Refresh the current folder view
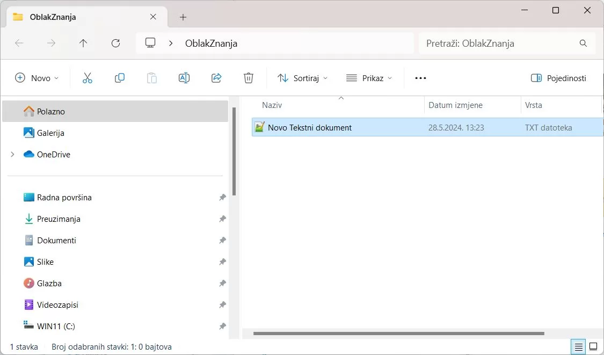604x355 pixels. (x=115, y=44)
